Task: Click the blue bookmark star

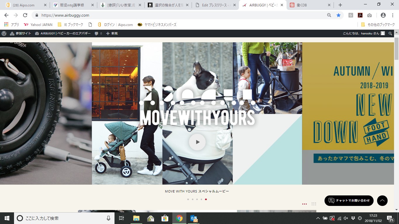Action: pyautogui.click(x=339, y=15)
